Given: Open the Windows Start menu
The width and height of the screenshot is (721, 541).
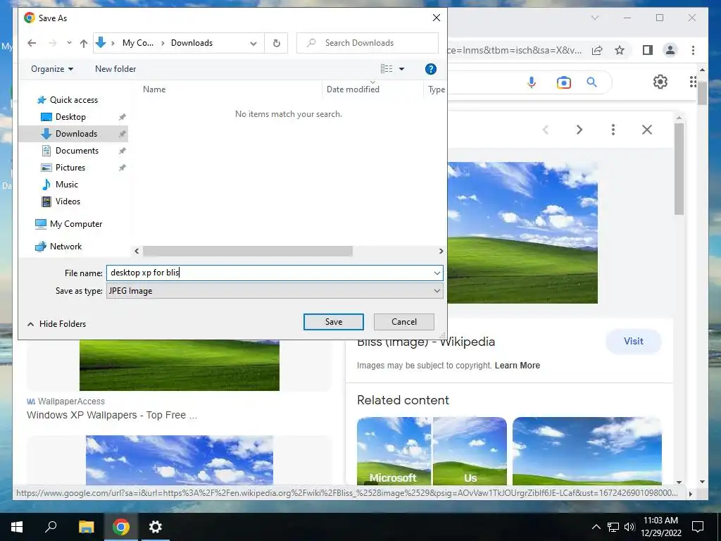Looking at the screenshot, I should click(x=17, y=527).
